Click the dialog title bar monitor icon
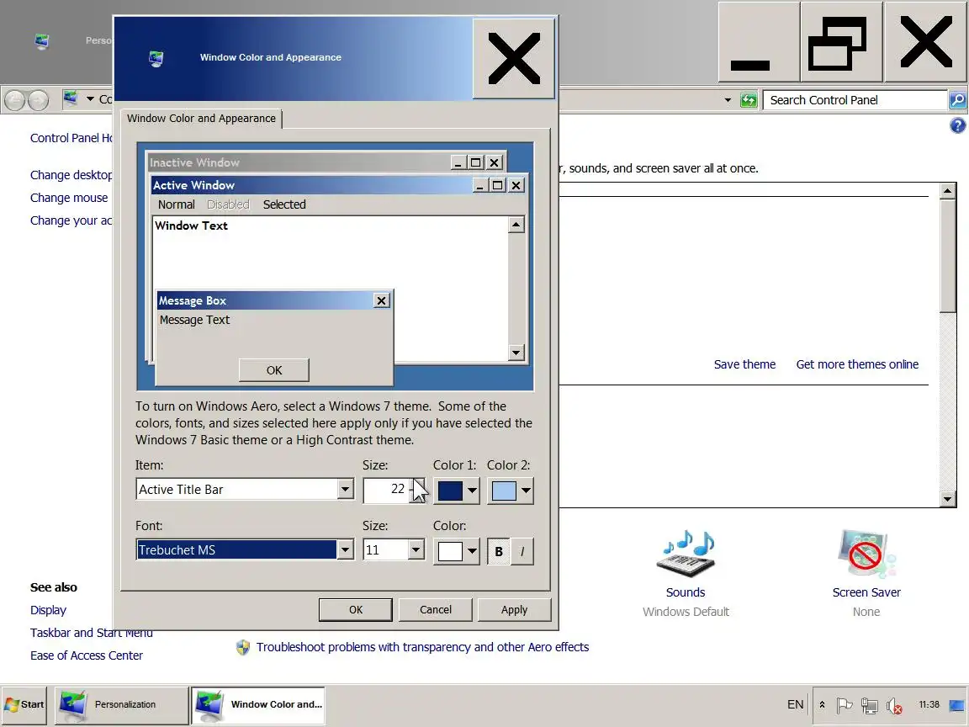 [156, 59]
